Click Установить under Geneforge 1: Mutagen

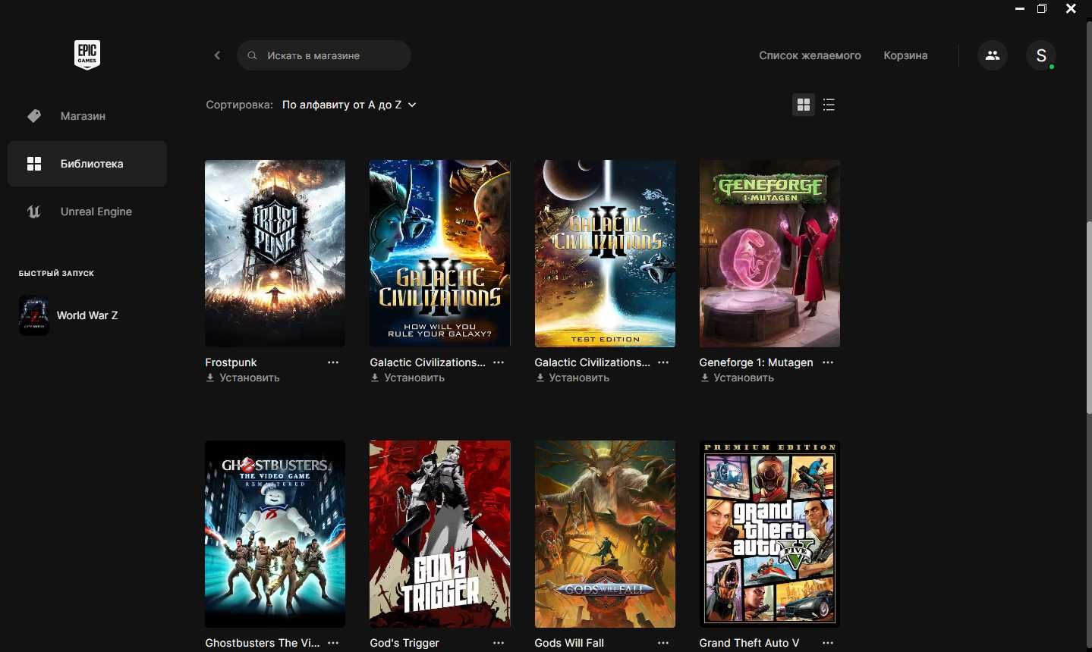tap(744, 378)
